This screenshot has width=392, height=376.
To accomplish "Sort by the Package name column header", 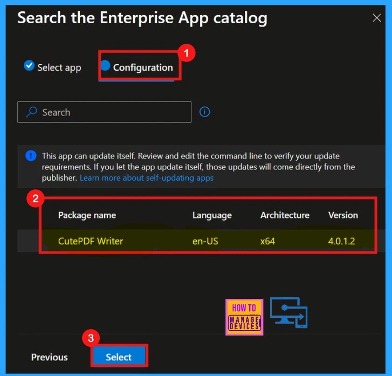I will click(x=87, y=215).
